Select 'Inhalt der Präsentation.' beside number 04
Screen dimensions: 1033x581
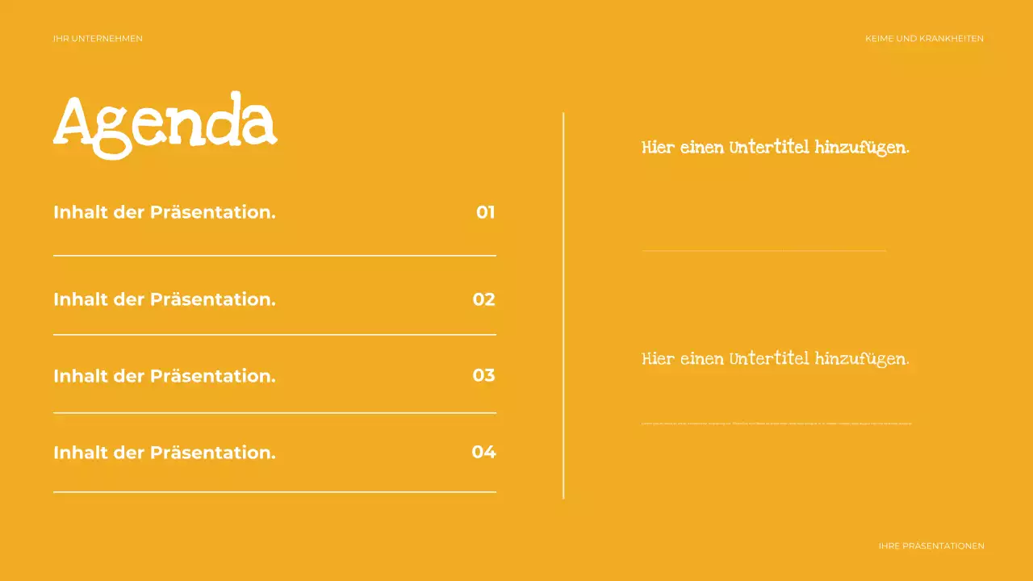pyautogui.click(x=165, y=453)
